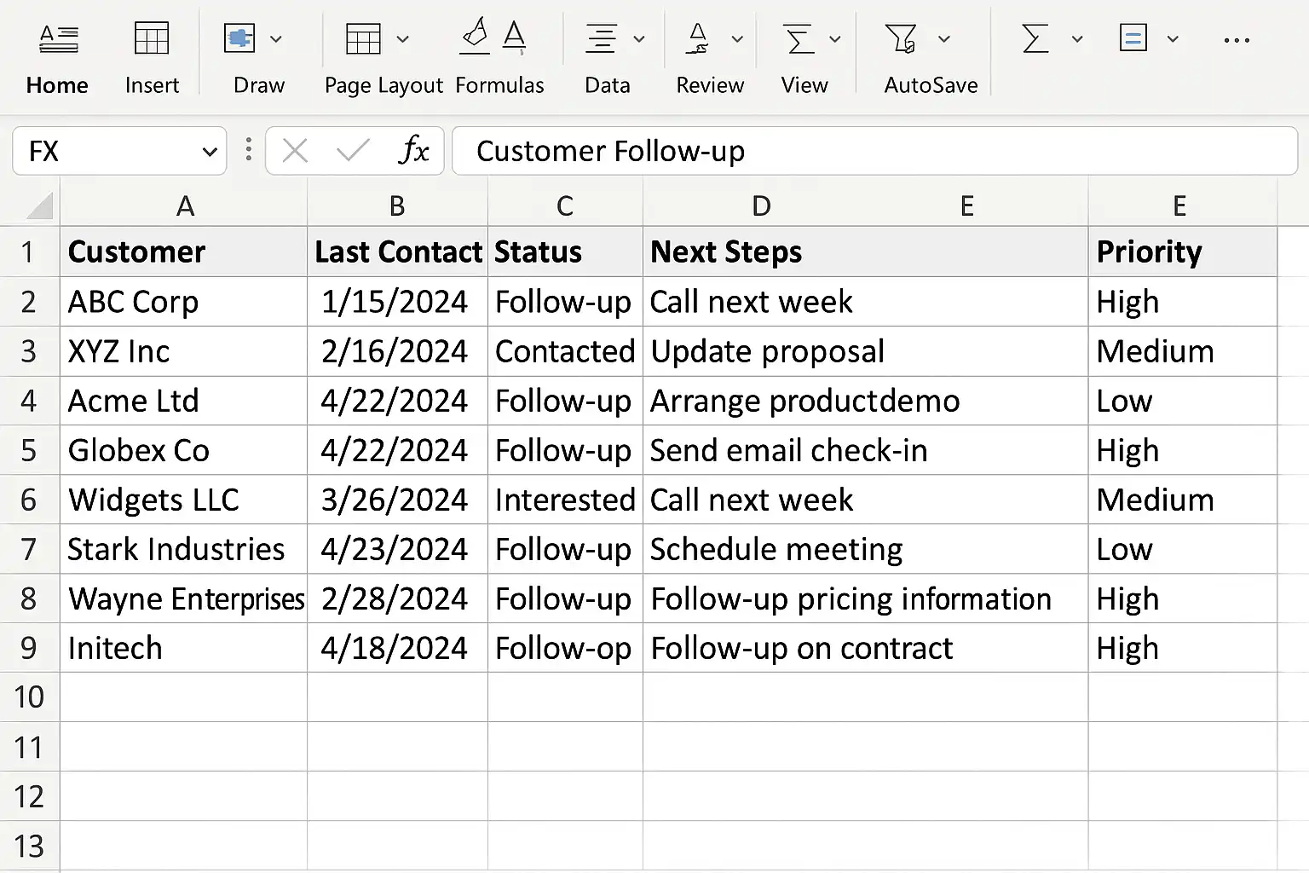Click the confirm checkmark in formula bar
Screen dimensions: 1309x873
click(x=352, y=151)
